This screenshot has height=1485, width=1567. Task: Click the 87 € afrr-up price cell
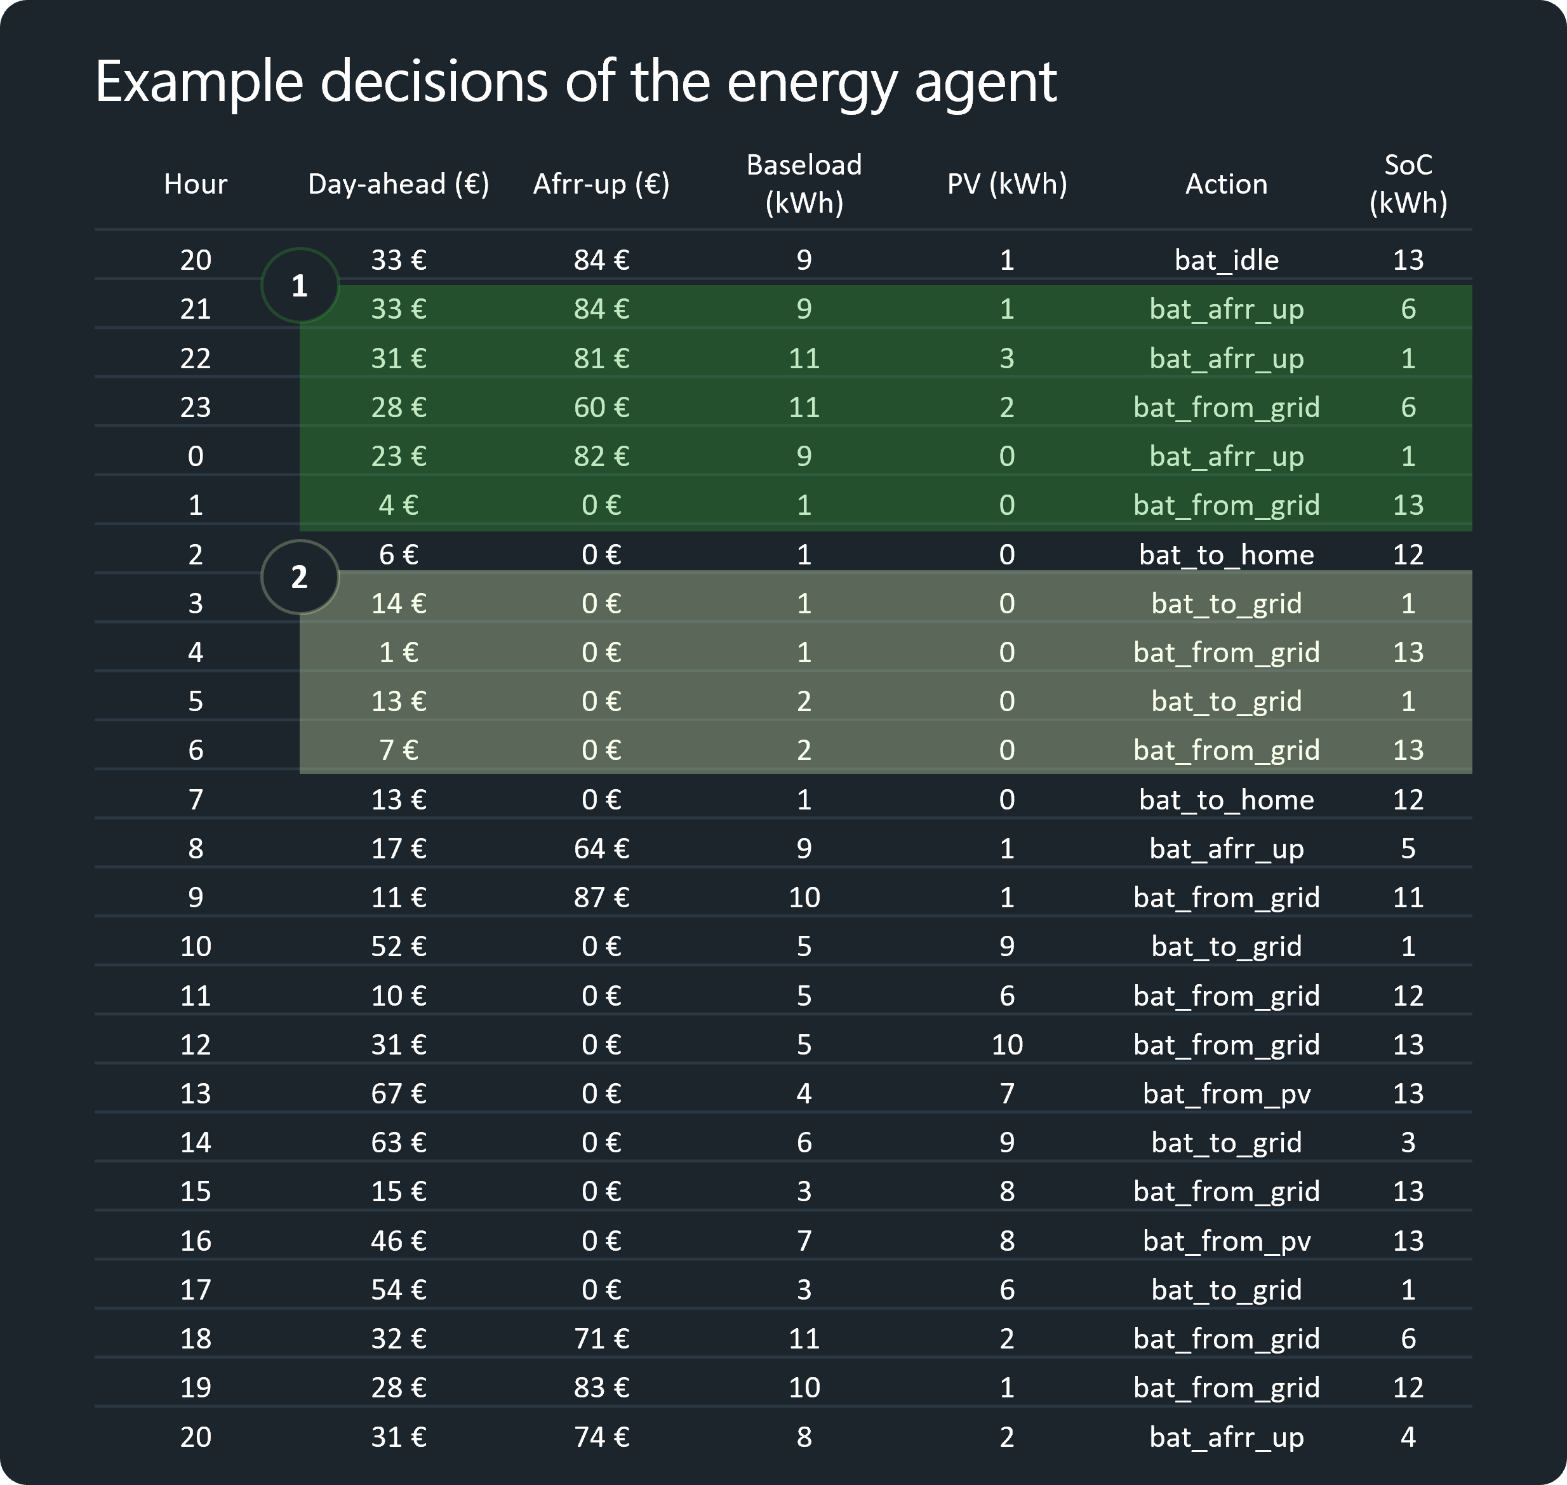[601, 897]
